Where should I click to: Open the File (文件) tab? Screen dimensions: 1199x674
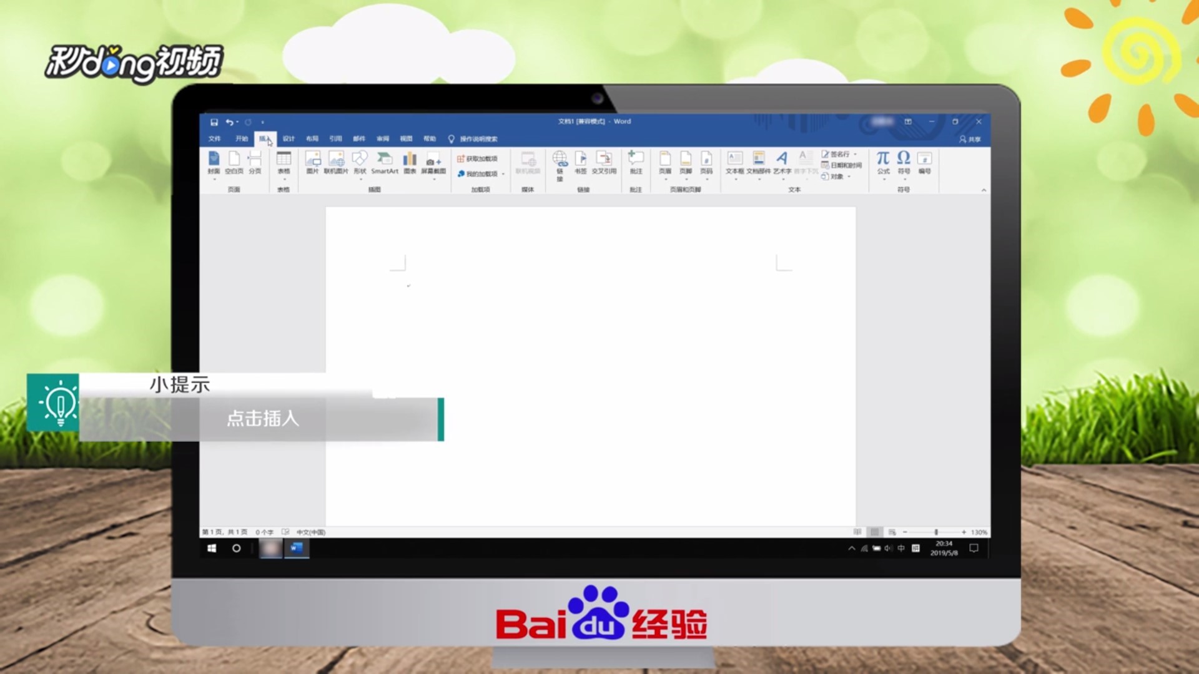(215, 139)
